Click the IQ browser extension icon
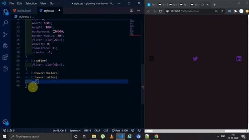The width and height of the screenshot is (249, 140). click(x=230, y=11)
